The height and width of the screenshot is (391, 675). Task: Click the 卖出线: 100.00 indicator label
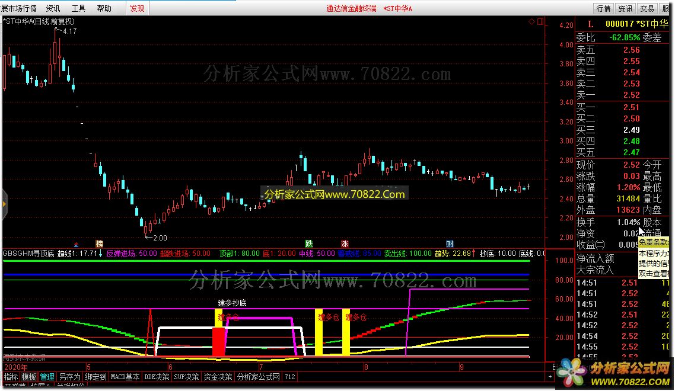coord(407,254)
